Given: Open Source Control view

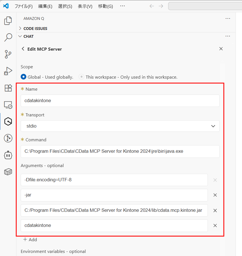Looking at the screenshot, I should (x=8, y=54).
